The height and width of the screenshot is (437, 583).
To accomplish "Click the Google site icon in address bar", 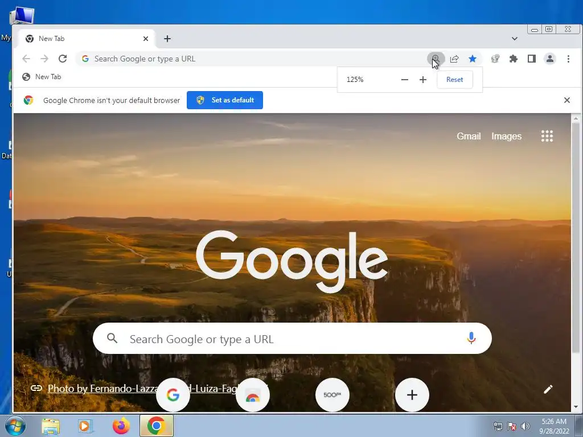I will point(85,59).
